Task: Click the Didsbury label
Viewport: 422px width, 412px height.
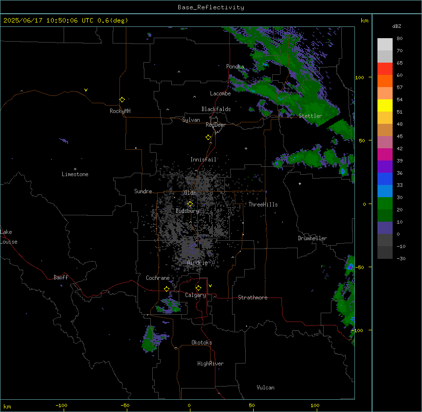Action: pos(188,211)
